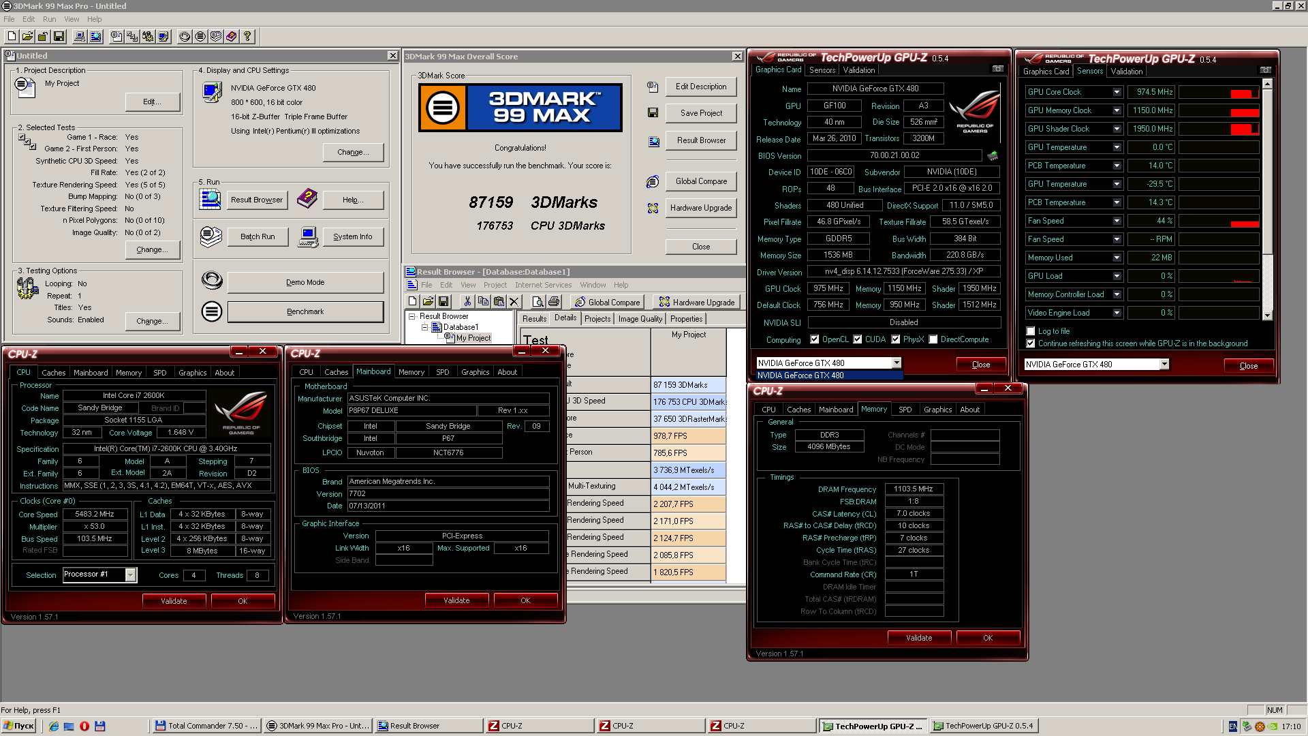1308x736 pixels.
Task: Open the Validation tab in GPU-Z Sensors window
Action: (1126, 72)
